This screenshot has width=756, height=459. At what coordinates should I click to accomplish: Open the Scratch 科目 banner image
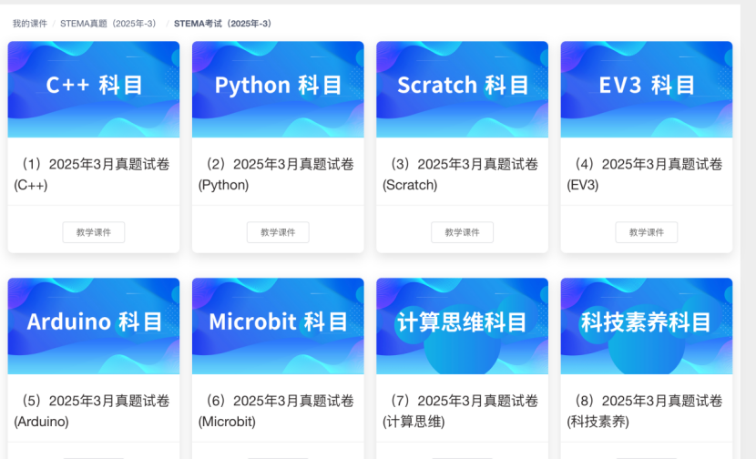tap(462, 89)
